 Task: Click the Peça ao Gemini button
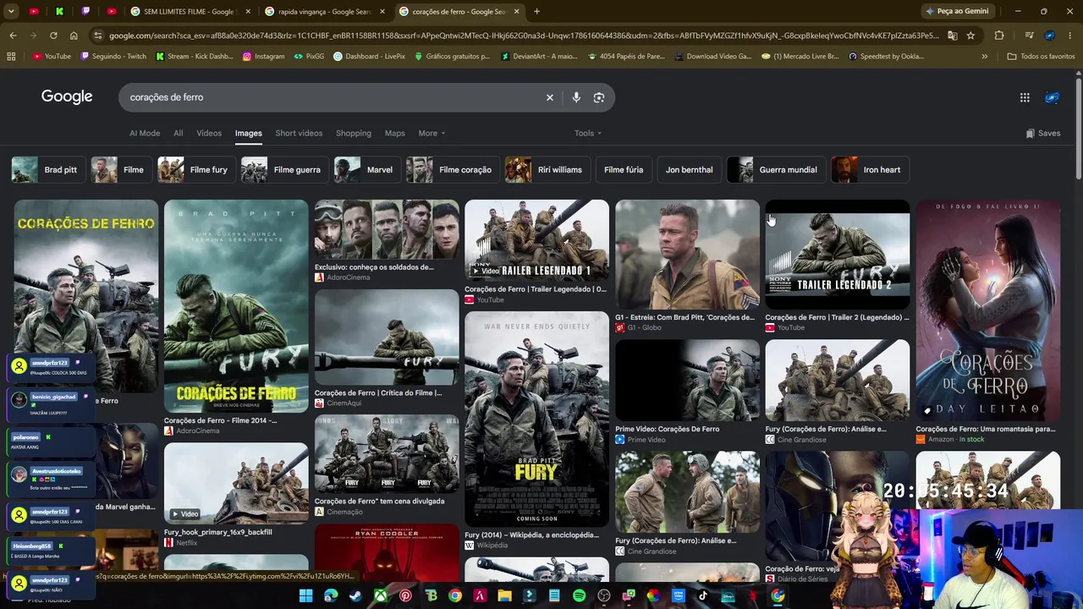(x=958, y=11)
